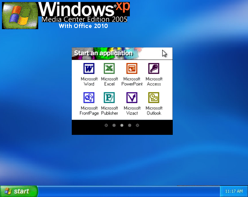Open the Windows start menu

tap(19, 191)
